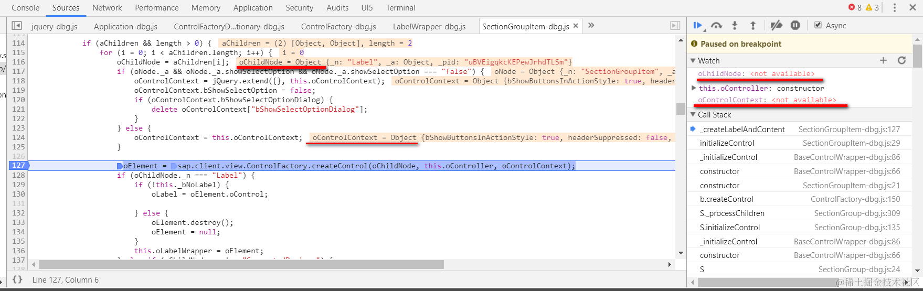Open the DevTools three-dot menu
Image resolution: width=923 pixels, height=291 pixels.
pyautogui.click(x=895, y=7)
